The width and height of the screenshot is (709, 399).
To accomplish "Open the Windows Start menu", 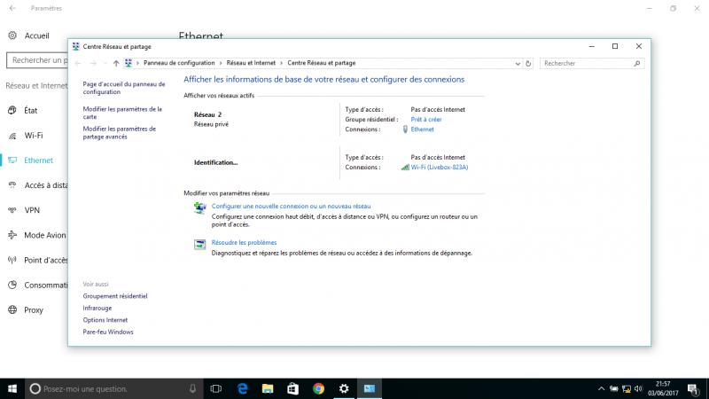I will click(x=12, y=388).
